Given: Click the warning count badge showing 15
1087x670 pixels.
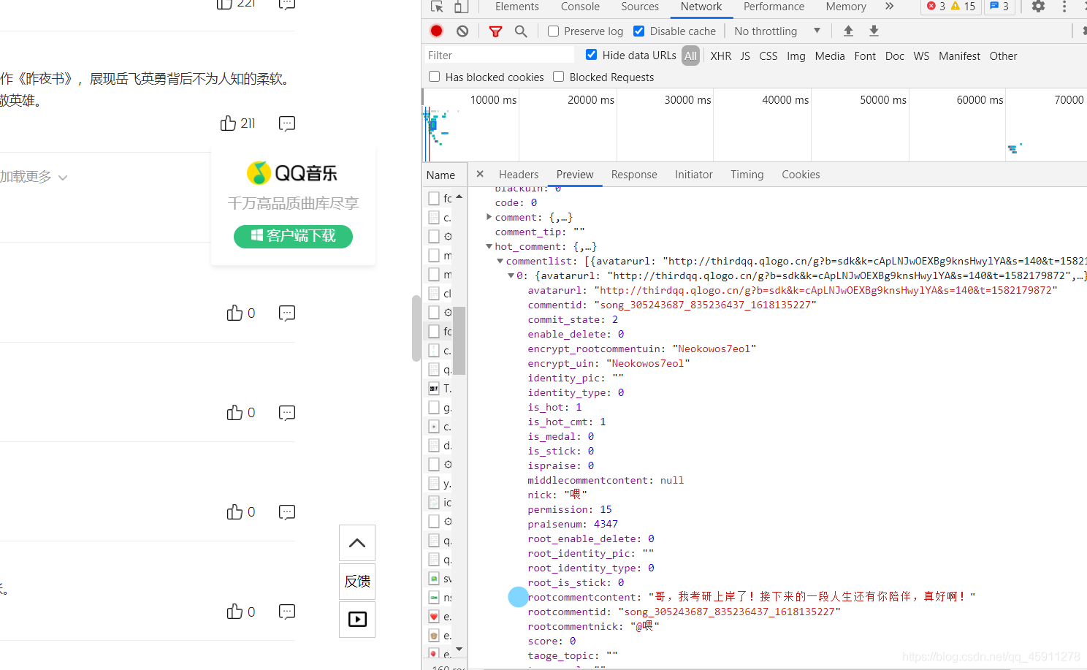Looking at the screenshot, I should click(964, 7).
